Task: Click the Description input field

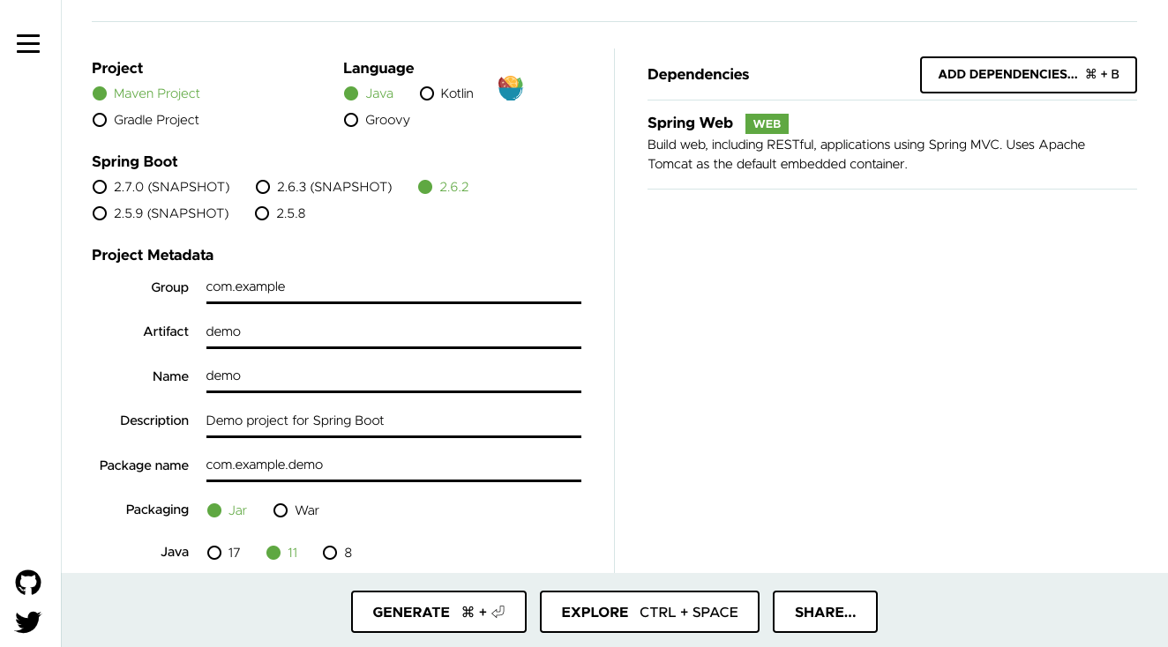Action: click(393, 420)
